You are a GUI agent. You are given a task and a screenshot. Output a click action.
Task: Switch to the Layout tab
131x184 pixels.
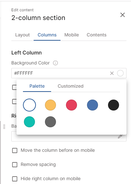23,35
